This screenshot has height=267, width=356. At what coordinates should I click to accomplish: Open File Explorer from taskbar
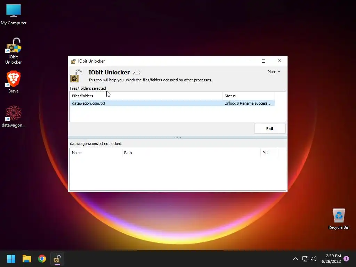tap(26, 259)
